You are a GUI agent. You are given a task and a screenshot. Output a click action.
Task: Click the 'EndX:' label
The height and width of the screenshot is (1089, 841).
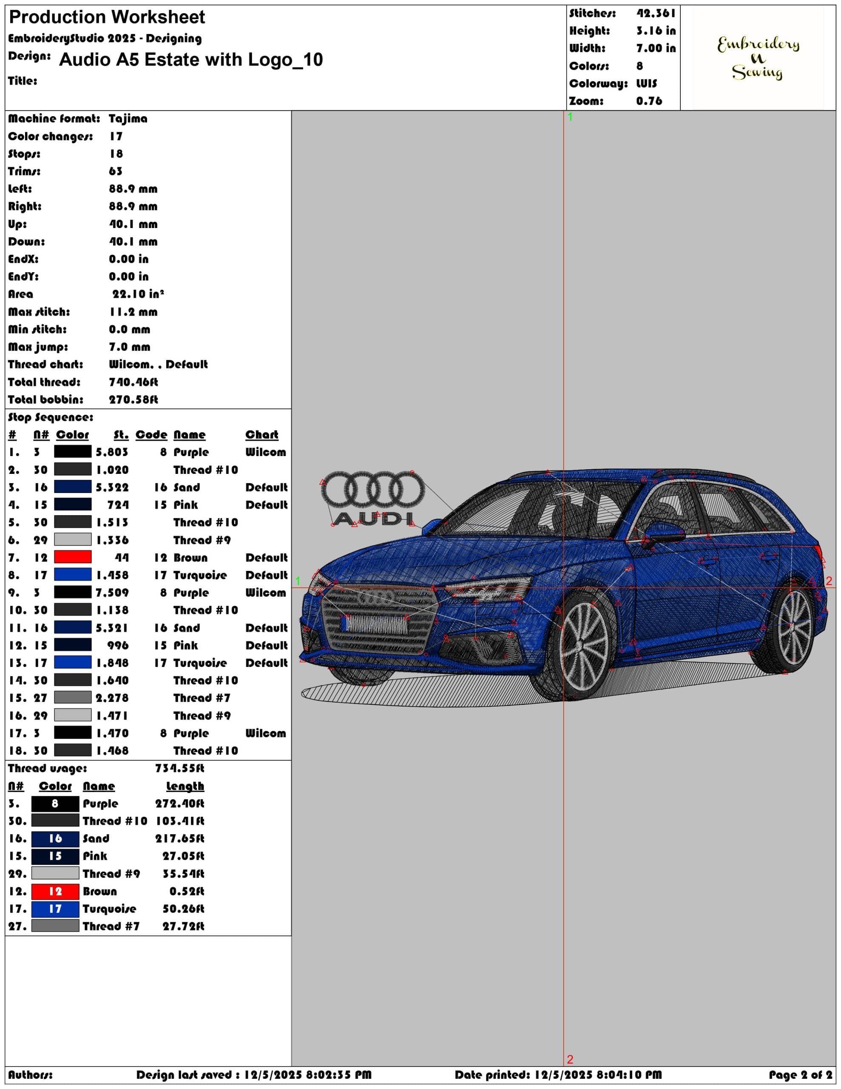point(23,259)
